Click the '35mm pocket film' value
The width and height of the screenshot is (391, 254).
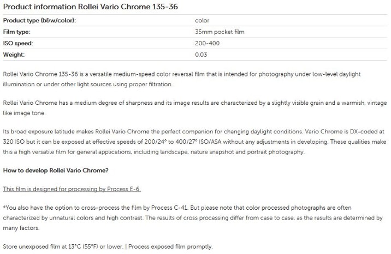(220, 32)
